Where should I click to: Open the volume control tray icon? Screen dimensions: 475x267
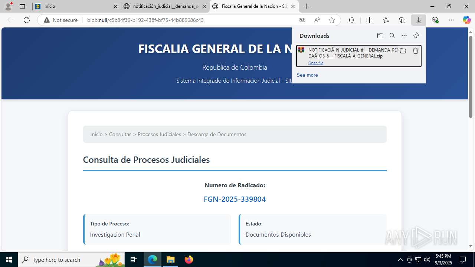click(427, 260)
